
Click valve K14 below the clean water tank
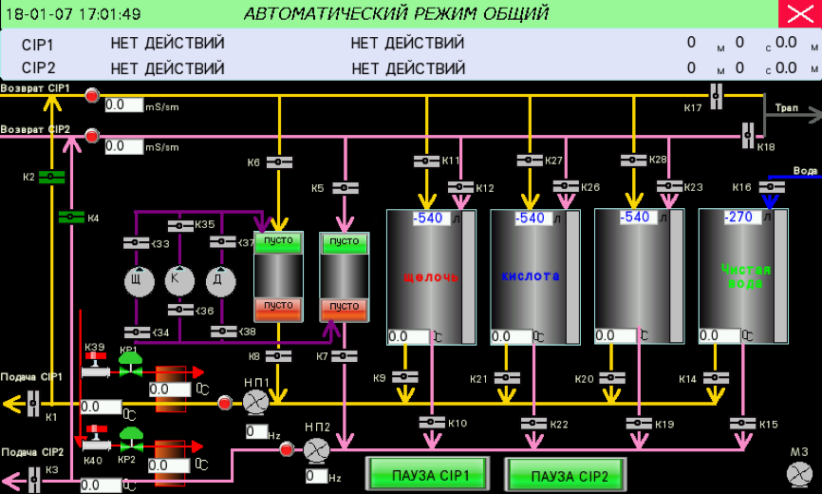click(716, 378)
